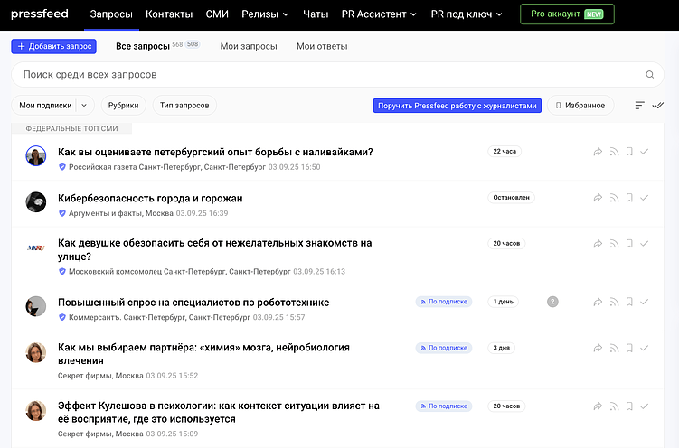This screenshot has height=448, width=679.
Task: Mark the nalivaiki request as read
Action: (x=645, y=152)
